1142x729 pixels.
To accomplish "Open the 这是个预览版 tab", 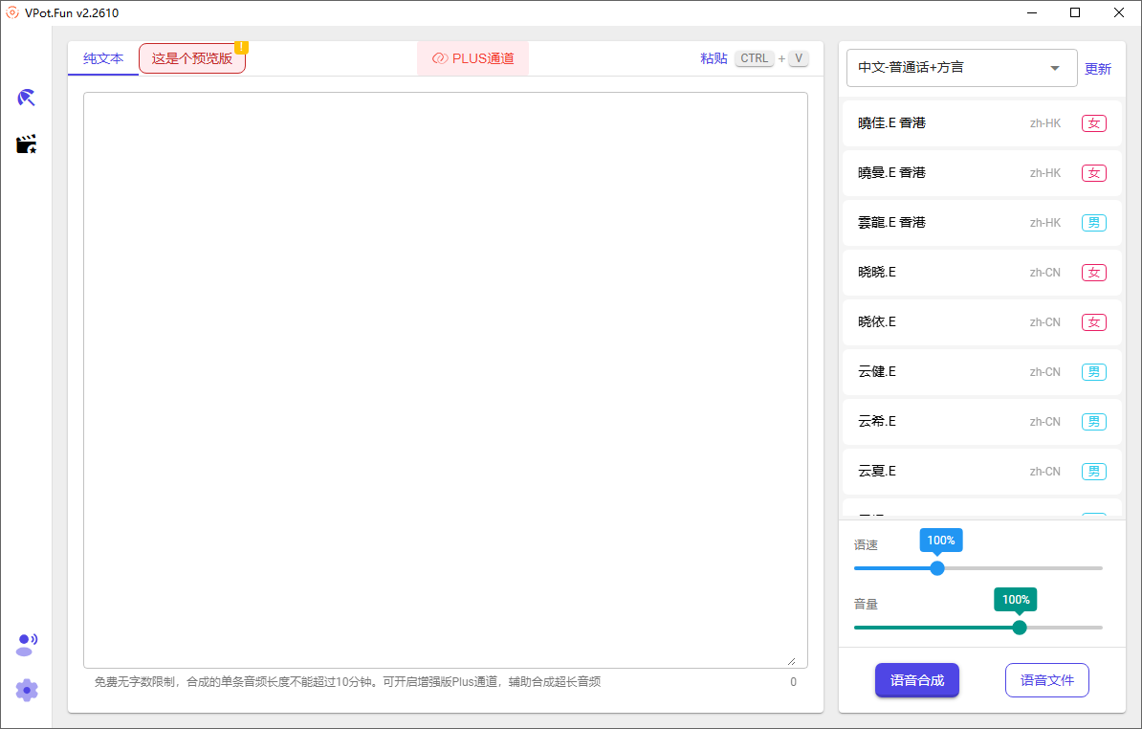I will 192,58.
